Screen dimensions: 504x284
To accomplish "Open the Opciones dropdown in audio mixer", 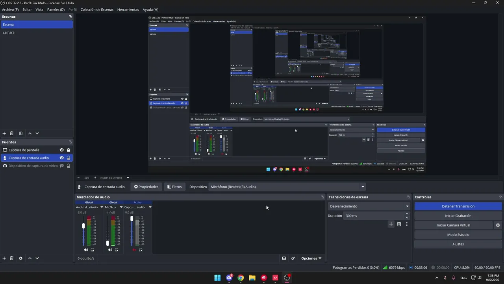I will tap(311, 258).
